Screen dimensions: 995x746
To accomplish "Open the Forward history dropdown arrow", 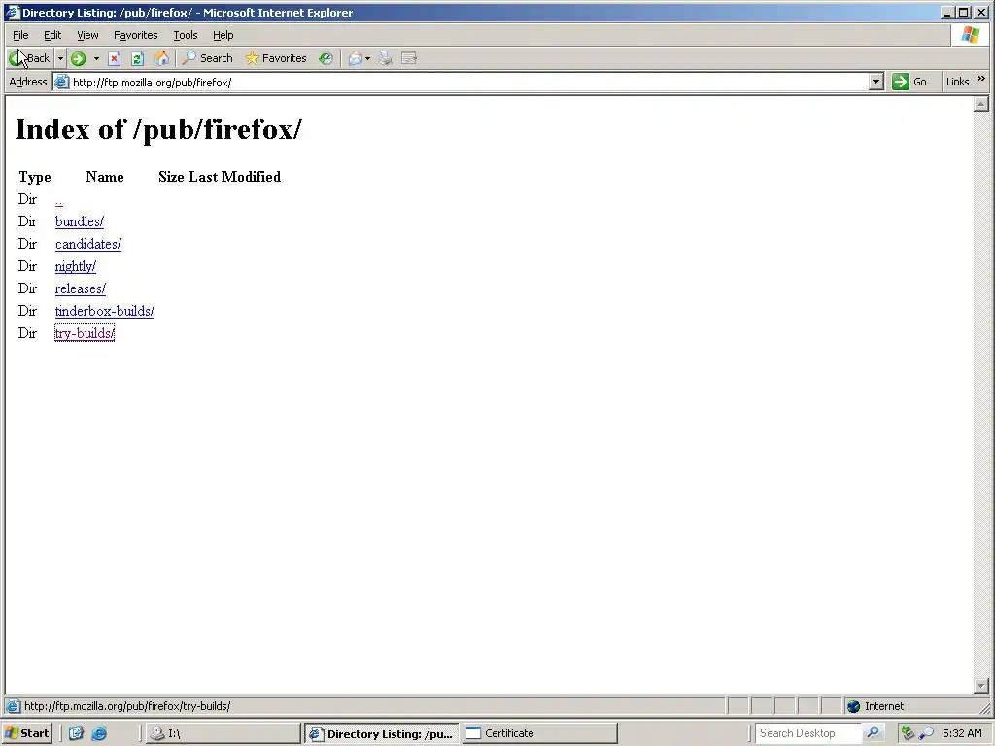I will click(x=96, y=58).
